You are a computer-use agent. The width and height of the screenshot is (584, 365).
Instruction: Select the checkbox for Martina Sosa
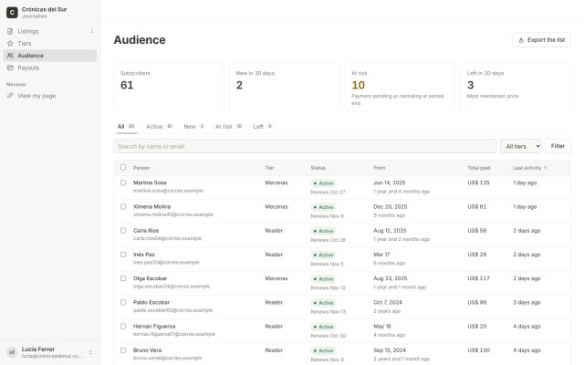[123, 182]
